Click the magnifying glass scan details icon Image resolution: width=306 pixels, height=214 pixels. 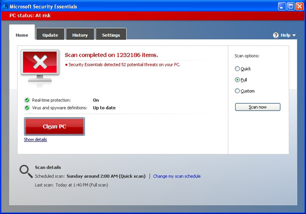point(26,171)
